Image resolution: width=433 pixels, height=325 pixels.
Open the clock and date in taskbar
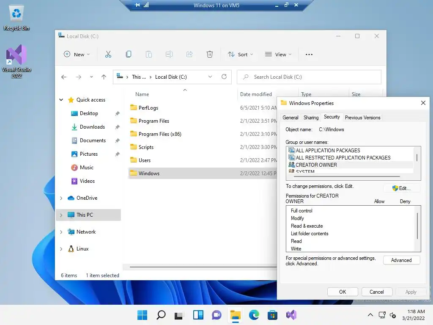(414, 315)
